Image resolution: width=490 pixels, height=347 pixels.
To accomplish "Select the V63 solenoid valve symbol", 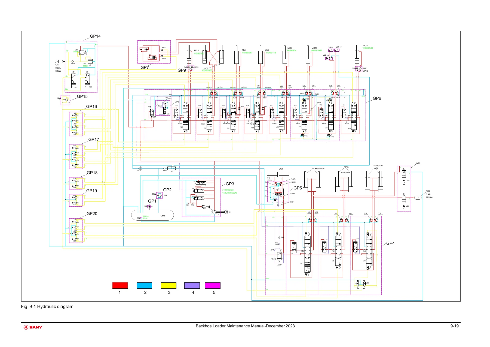I will click(x=73, y=79).
